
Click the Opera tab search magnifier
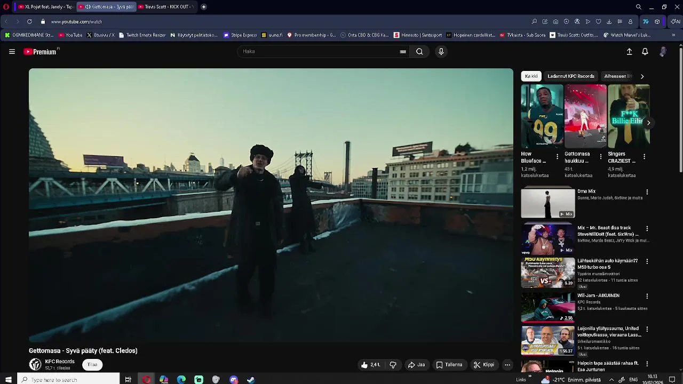(x=638, y=7)
